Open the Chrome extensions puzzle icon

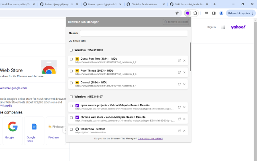[x=195, y=13]
